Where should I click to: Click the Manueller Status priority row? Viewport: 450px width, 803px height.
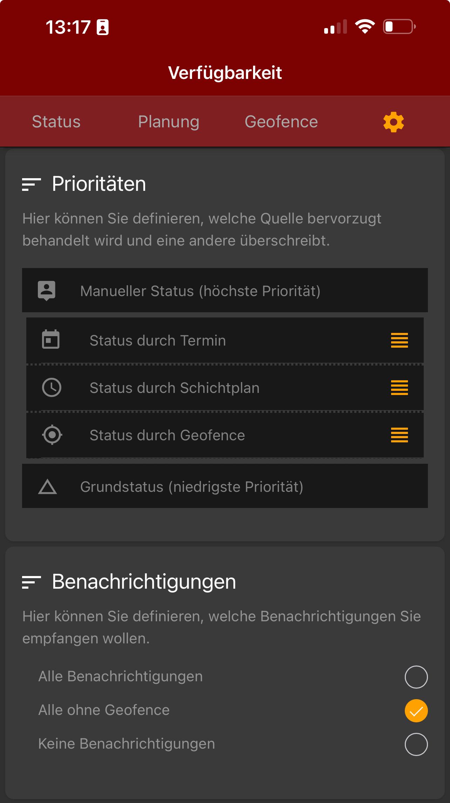(225, 290)
